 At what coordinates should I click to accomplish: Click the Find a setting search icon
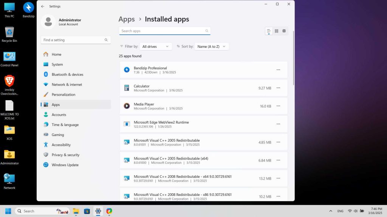(106, 40)
